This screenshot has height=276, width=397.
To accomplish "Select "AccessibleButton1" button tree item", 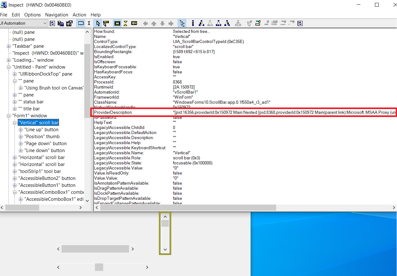I will (47, 185).
